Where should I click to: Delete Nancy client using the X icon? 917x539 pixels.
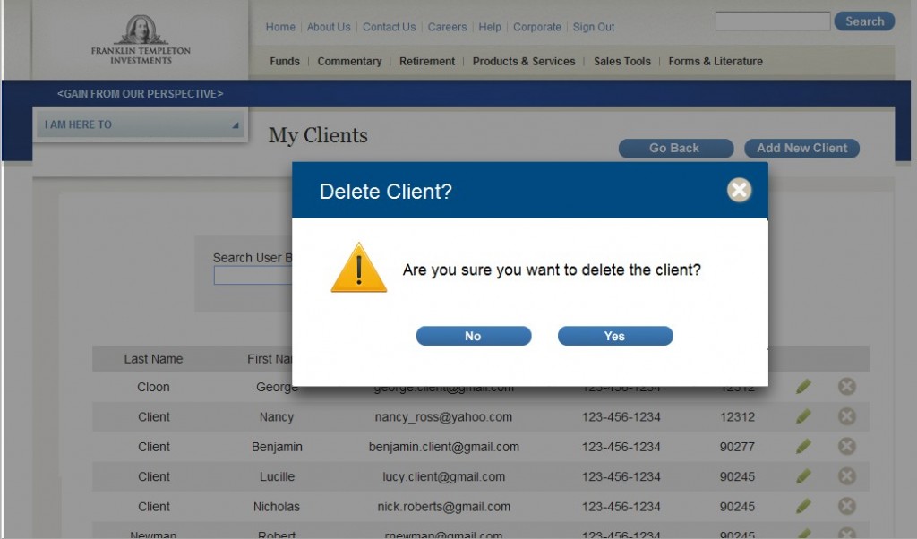(x=847, y=416)
